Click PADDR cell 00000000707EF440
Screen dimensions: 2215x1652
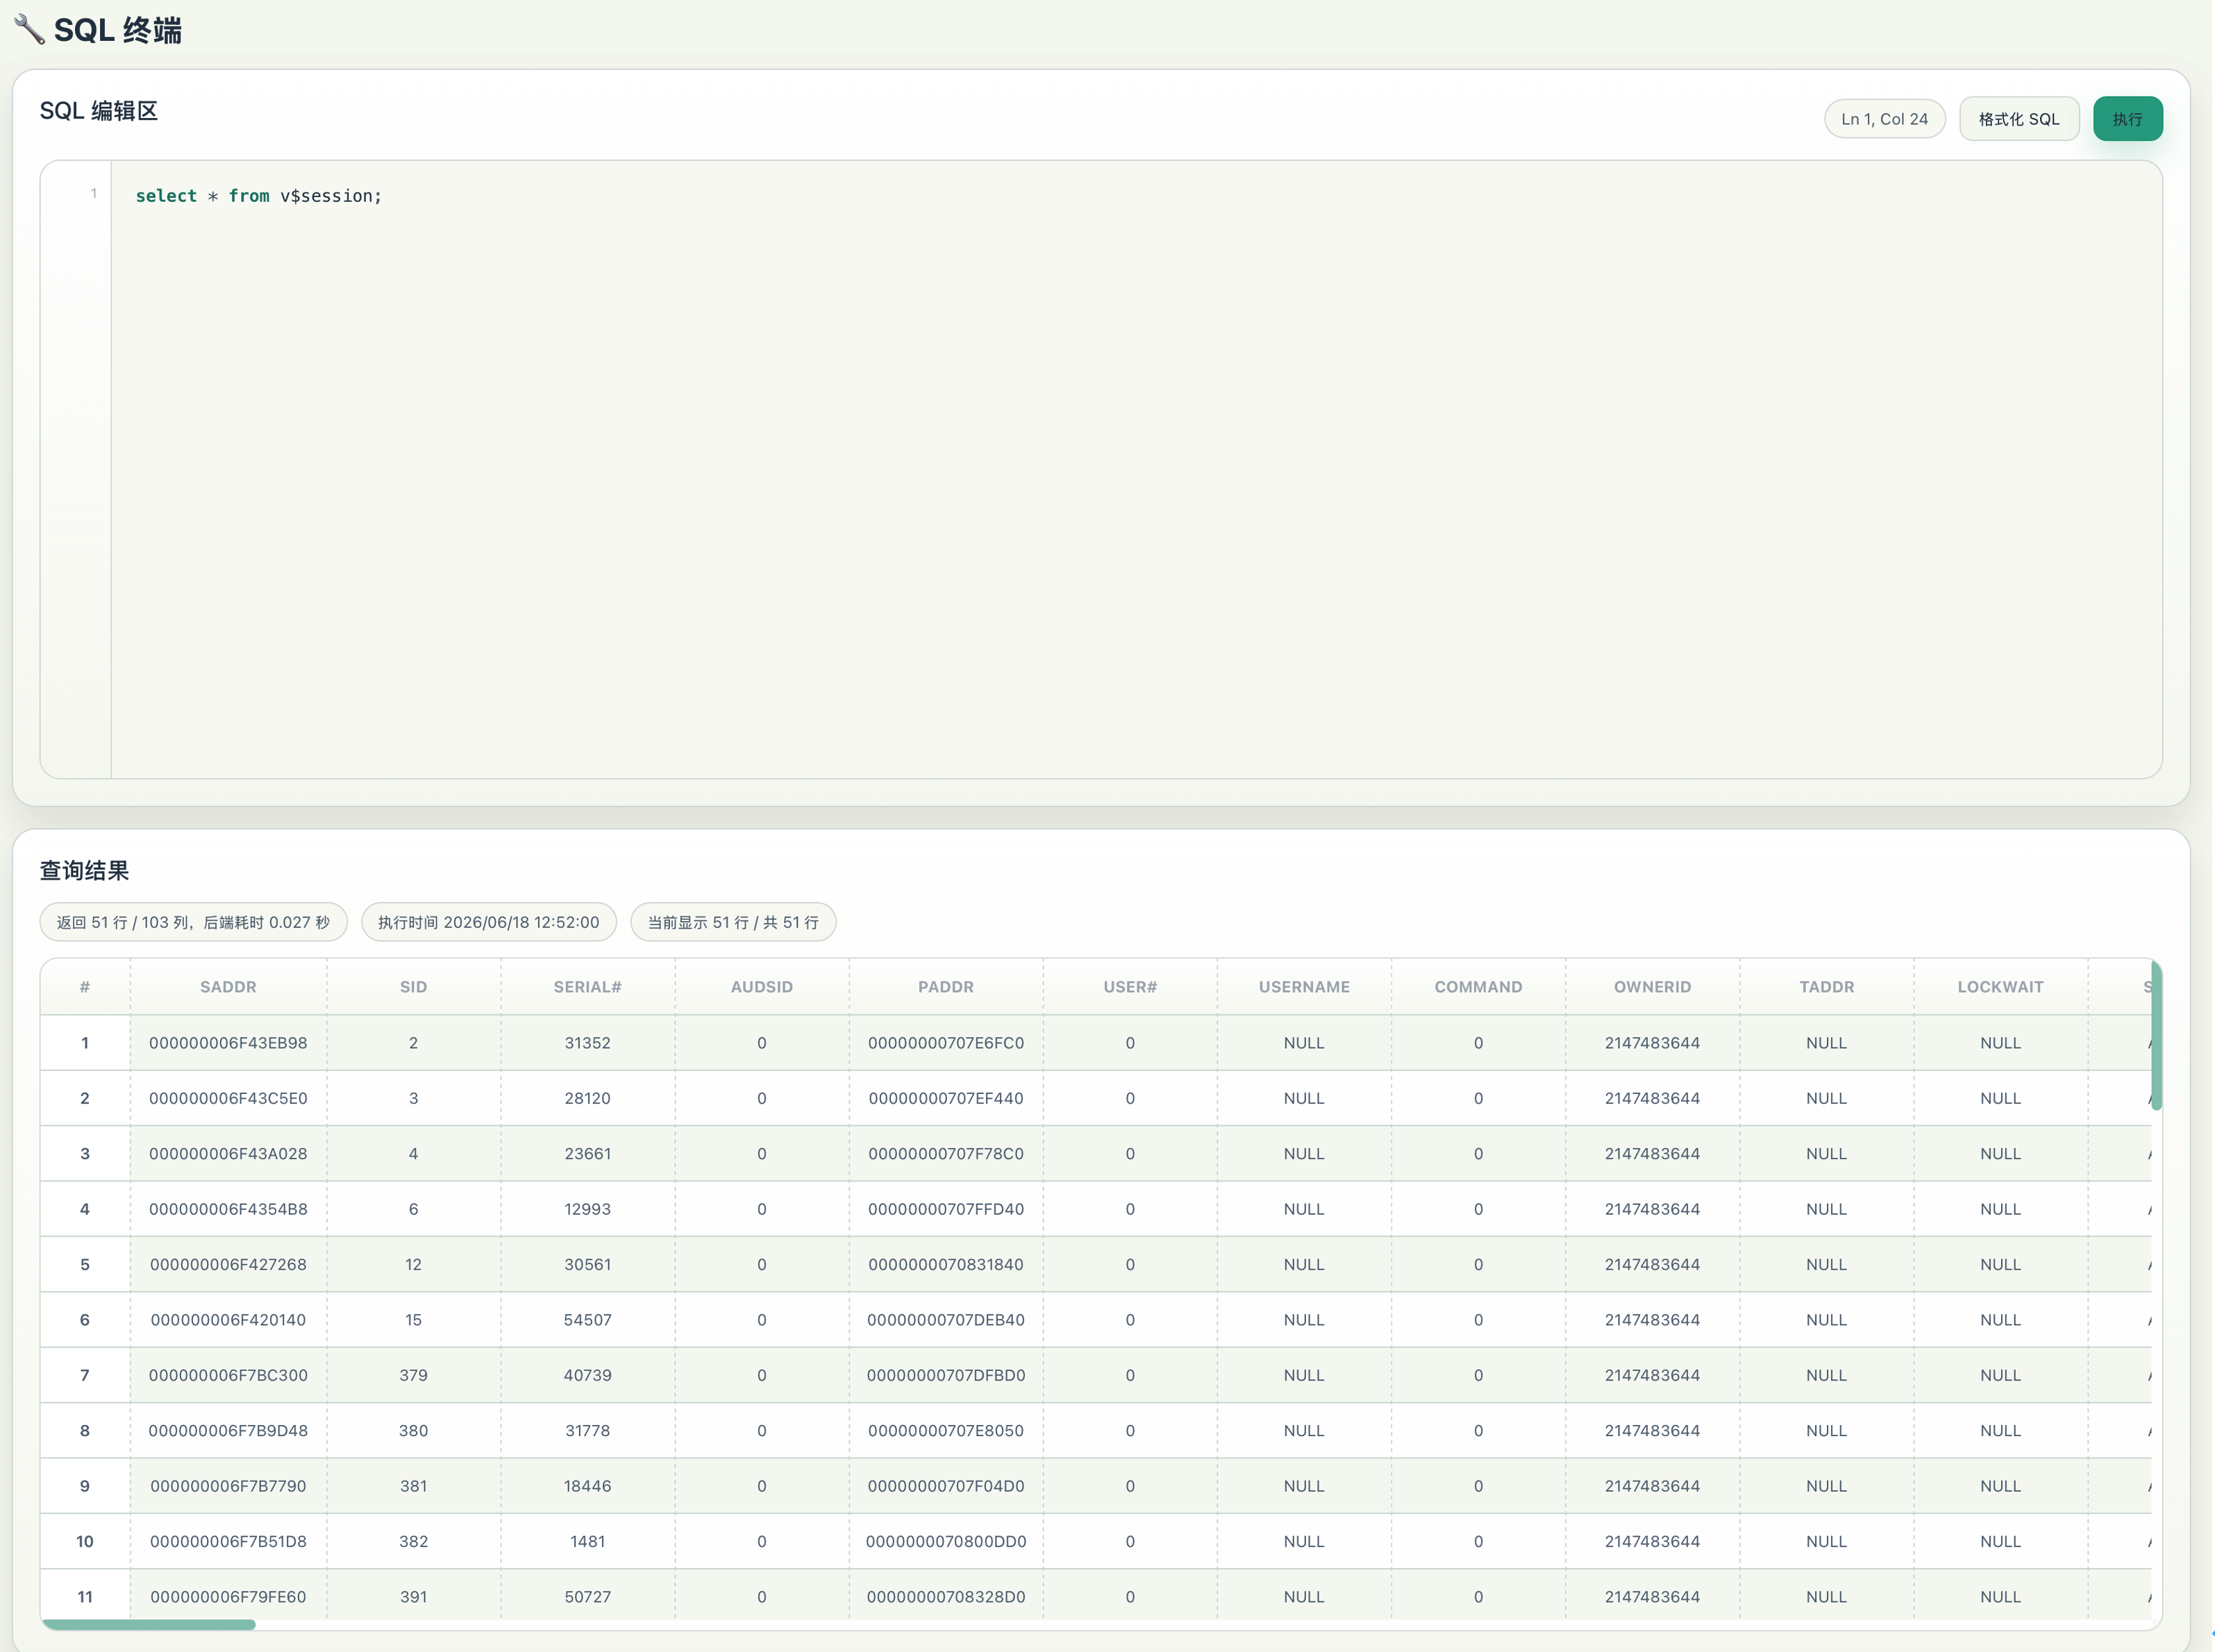946,1098
